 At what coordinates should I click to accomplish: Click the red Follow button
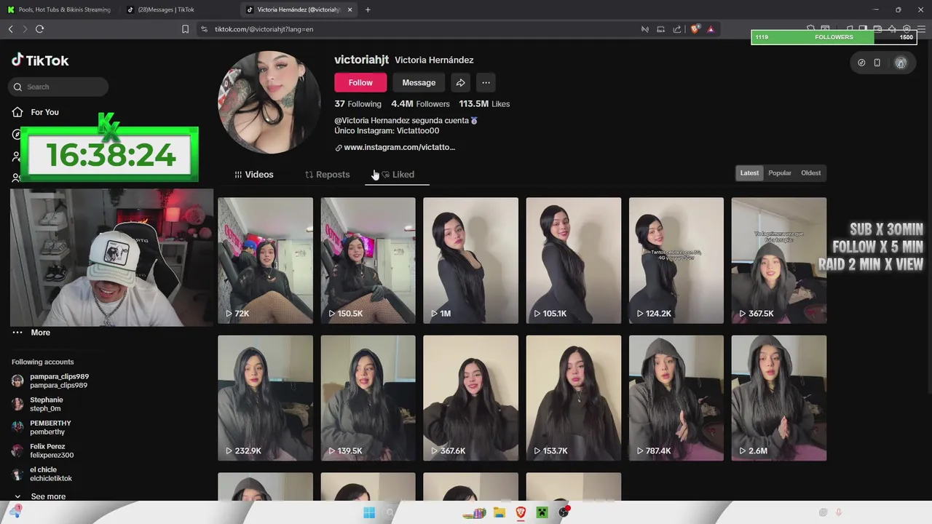pyautogui.click(x=360, y=82)
